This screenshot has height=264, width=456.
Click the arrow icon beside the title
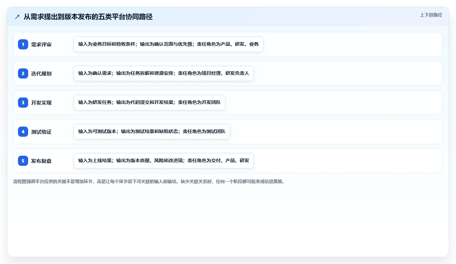tap(17, 17)
